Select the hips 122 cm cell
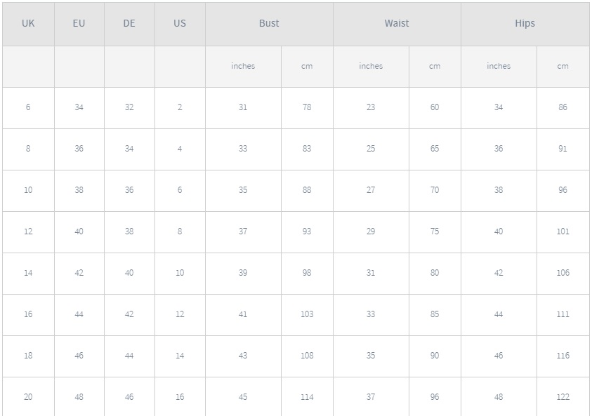The width and height of the screenshot is (592, 416). coord(563,397)
